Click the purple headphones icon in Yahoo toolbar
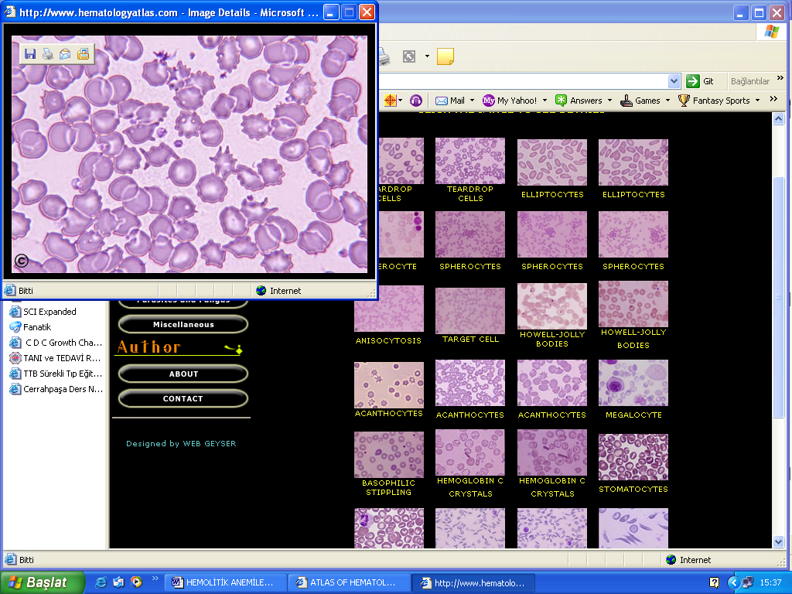Screen dimensions: 792x594 [x=415, y=101]
